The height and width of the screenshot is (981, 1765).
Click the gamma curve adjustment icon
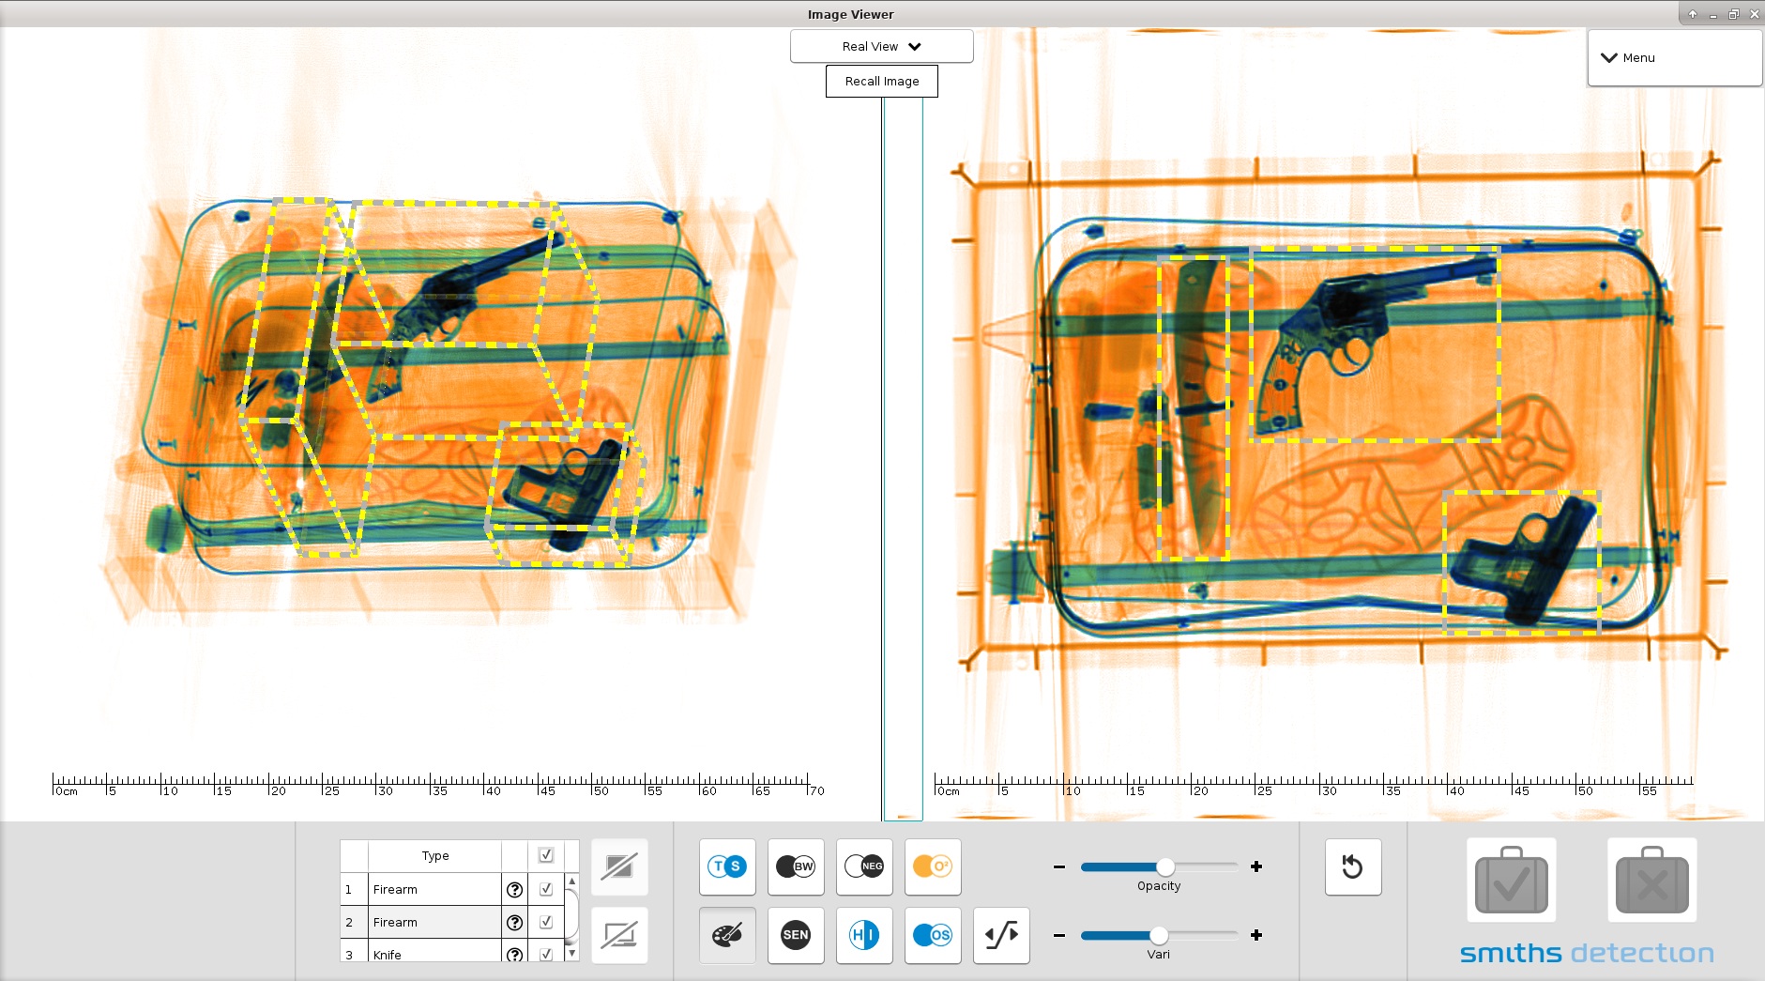pyautogui.click(x=1000, y=935)
